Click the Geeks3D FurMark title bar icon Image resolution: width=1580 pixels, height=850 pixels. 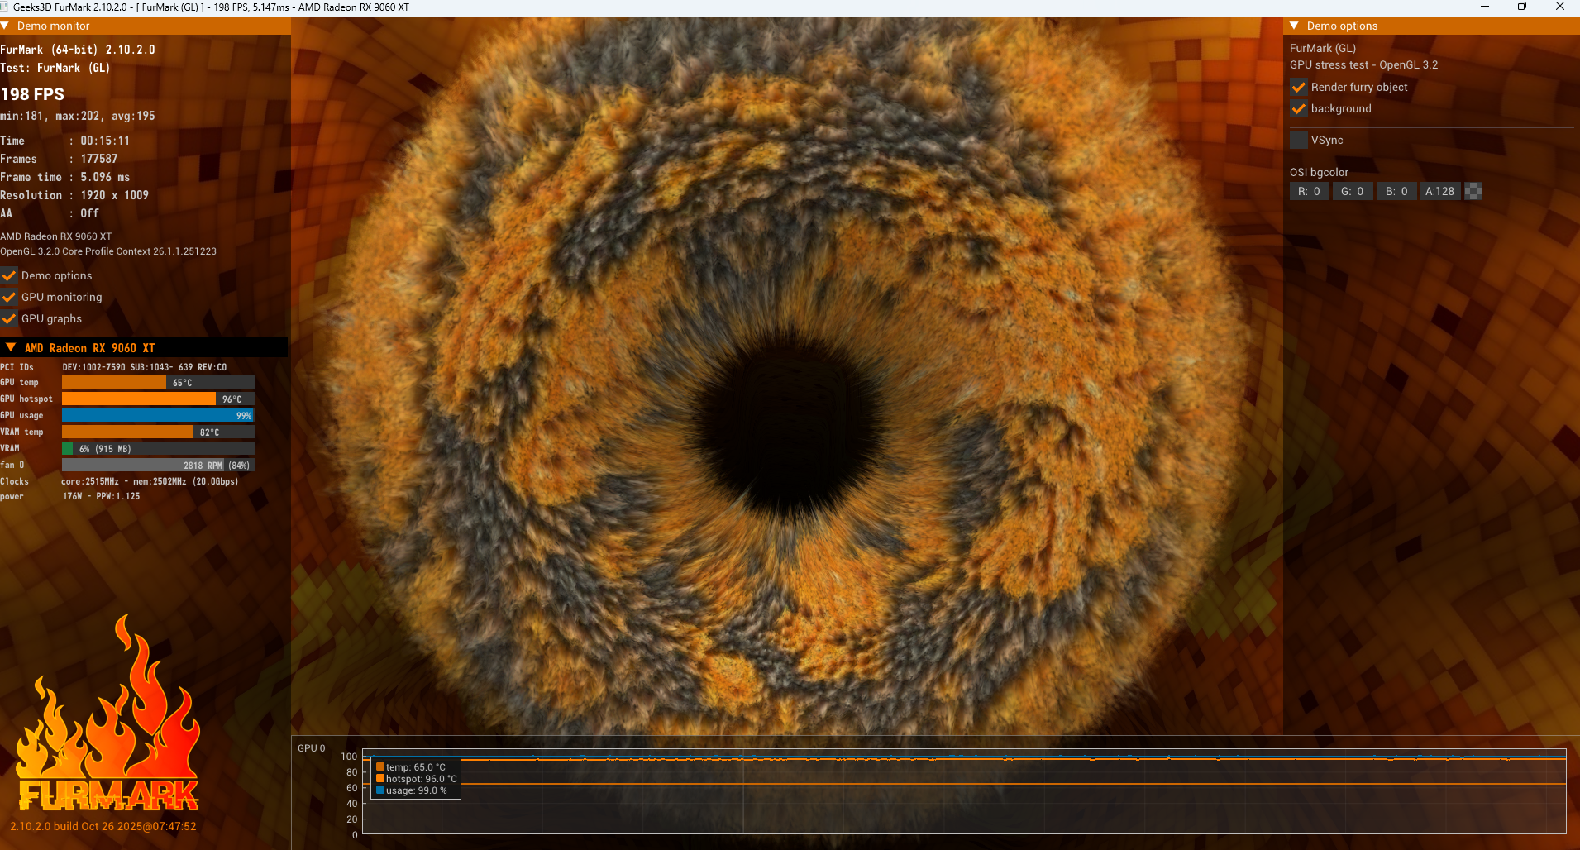click(x=4, y=7)
